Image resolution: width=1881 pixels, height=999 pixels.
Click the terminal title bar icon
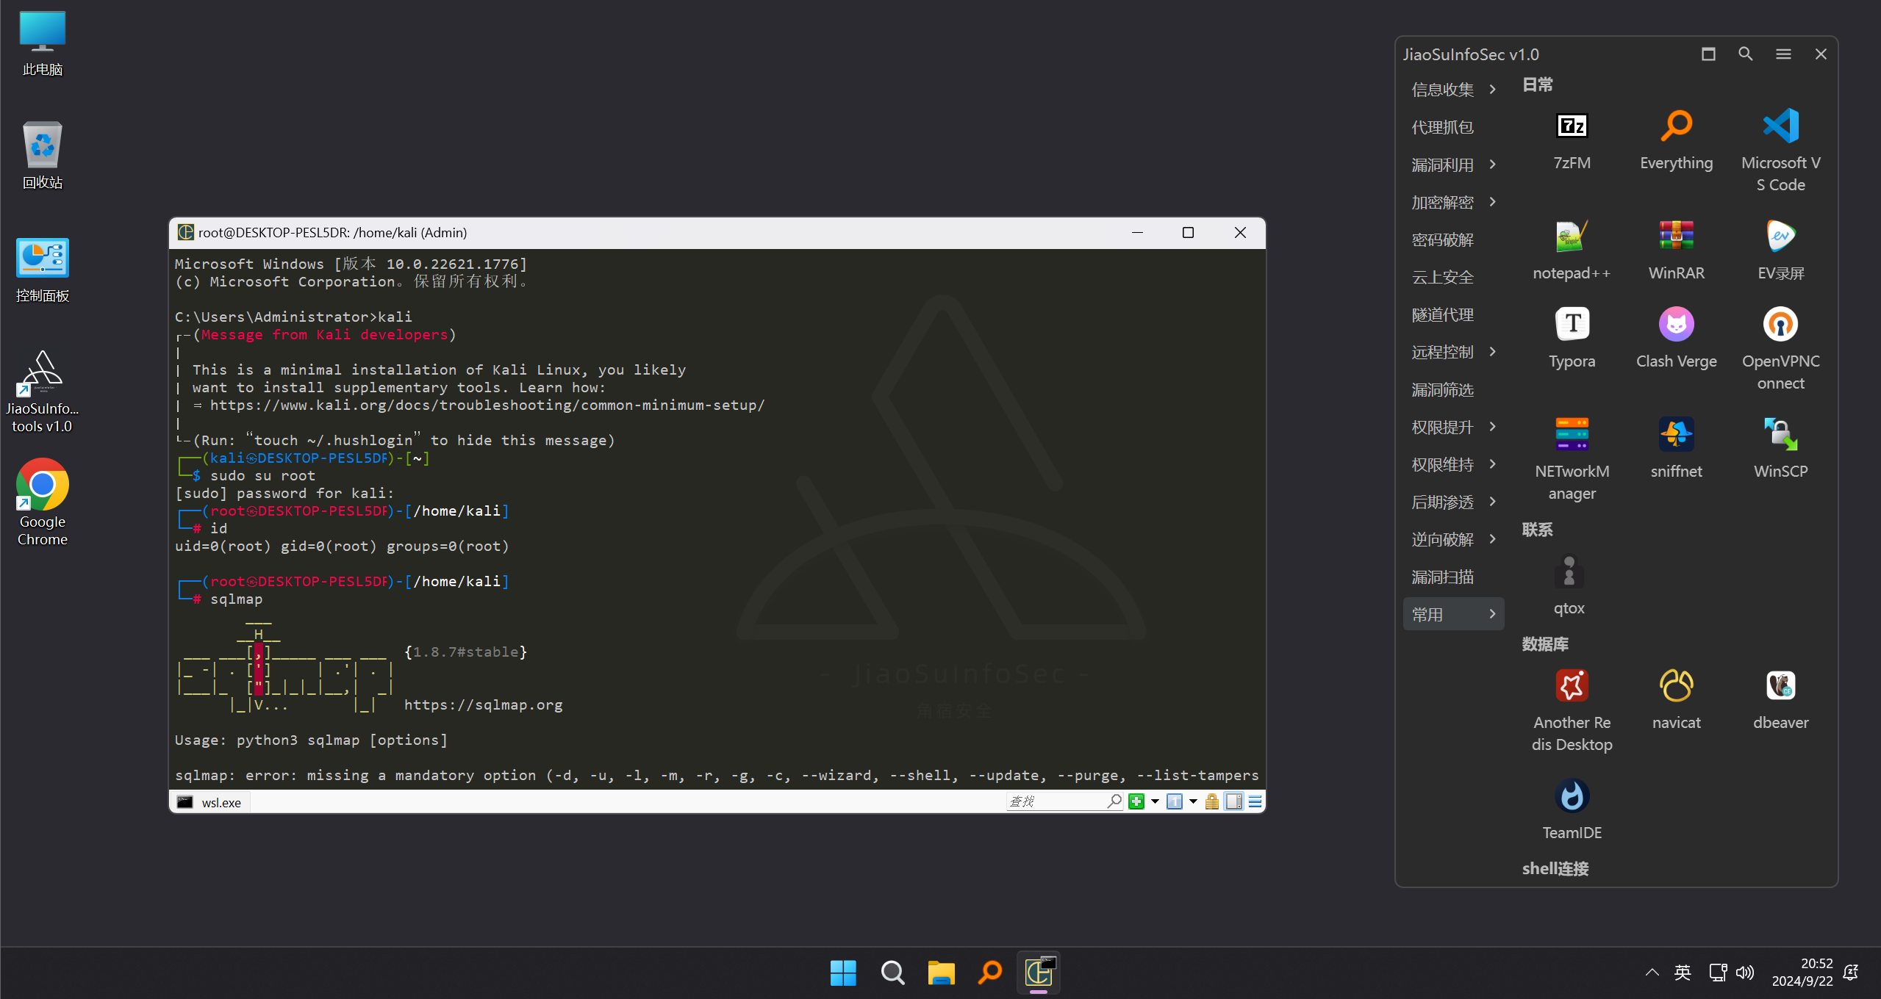point(185,232)
